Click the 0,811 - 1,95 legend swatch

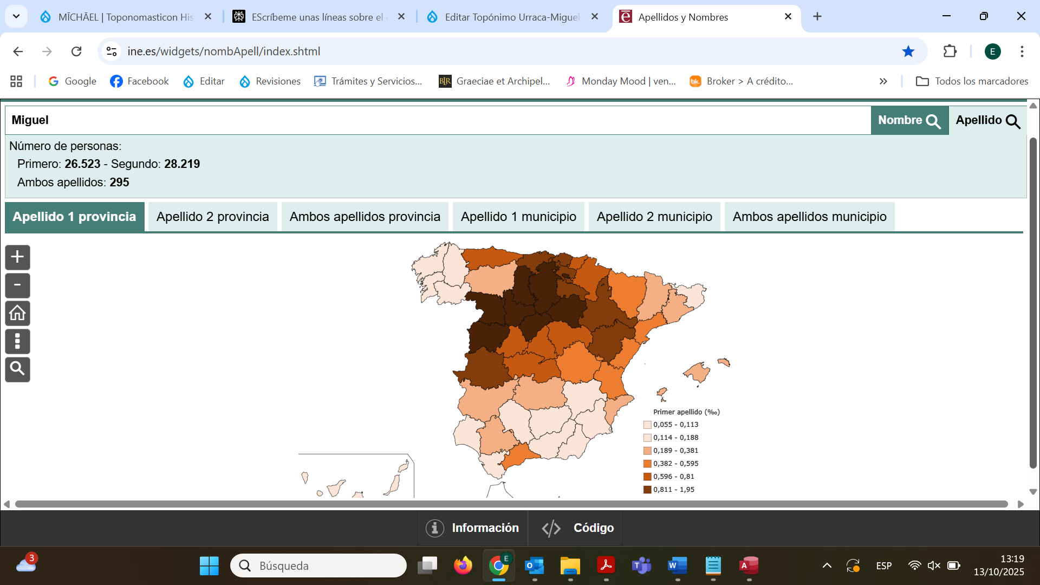(647, 490)
